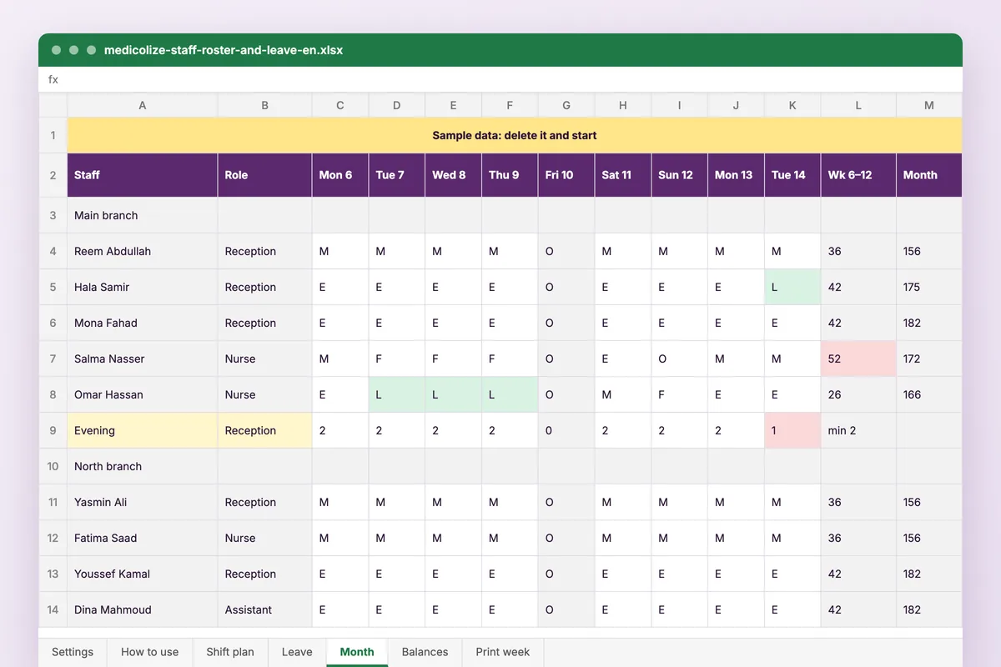1001x667 pixels.
Task: Click the Role header cell
Action: point(265,175)
